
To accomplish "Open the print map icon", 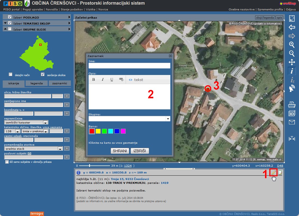I will pos(292,104).
